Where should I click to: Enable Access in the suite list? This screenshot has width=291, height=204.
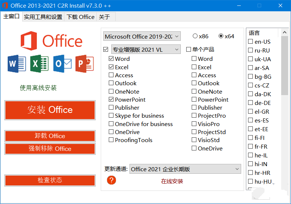click(x=111, y=75)
